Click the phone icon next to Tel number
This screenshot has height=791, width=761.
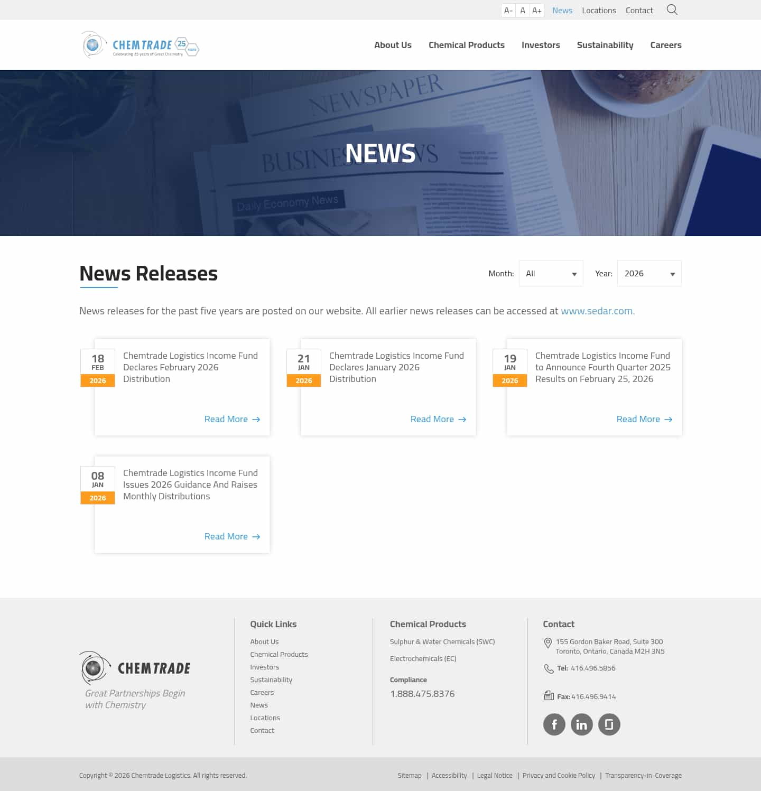click(x=549, y=668)
